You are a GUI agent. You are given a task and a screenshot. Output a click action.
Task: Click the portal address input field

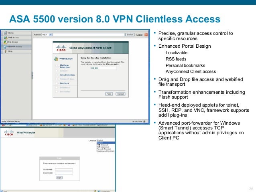pyautogui.click(x=89, y=34)
